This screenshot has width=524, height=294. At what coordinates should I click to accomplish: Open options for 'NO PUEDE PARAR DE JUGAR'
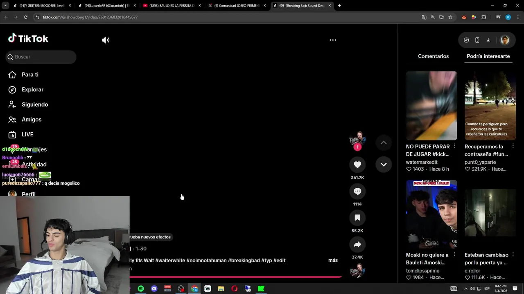click(454, 146)
